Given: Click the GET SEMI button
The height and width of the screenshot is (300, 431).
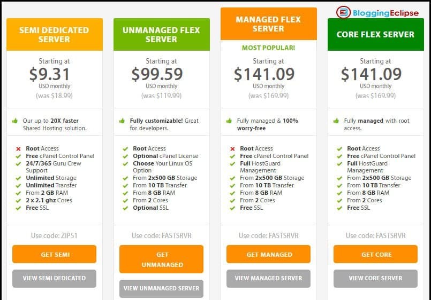Looking at the screenshot, I should pos(55,254).
